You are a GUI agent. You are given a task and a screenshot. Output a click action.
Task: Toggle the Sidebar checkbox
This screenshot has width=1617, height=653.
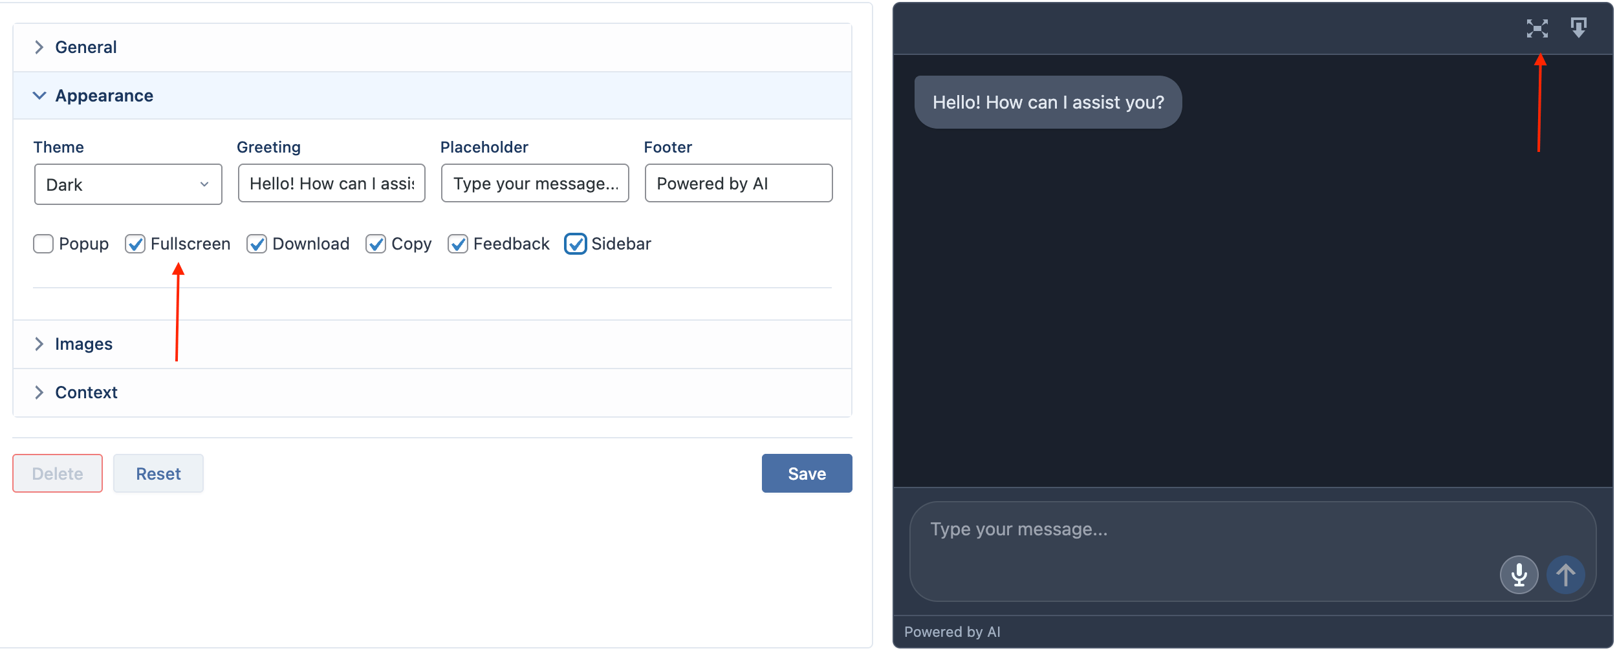tap(575, 244)
